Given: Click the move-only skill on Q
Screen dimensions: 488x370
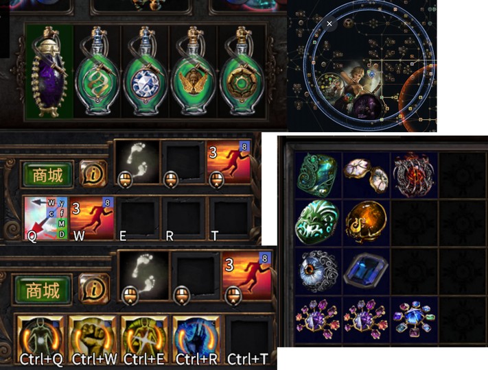Looking at the screenshot, I should pos(46,218).
